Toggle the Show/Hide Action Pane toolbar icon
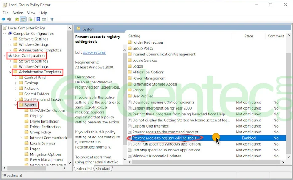This screenshot has width=293, height=180. (x=44, y=19)
